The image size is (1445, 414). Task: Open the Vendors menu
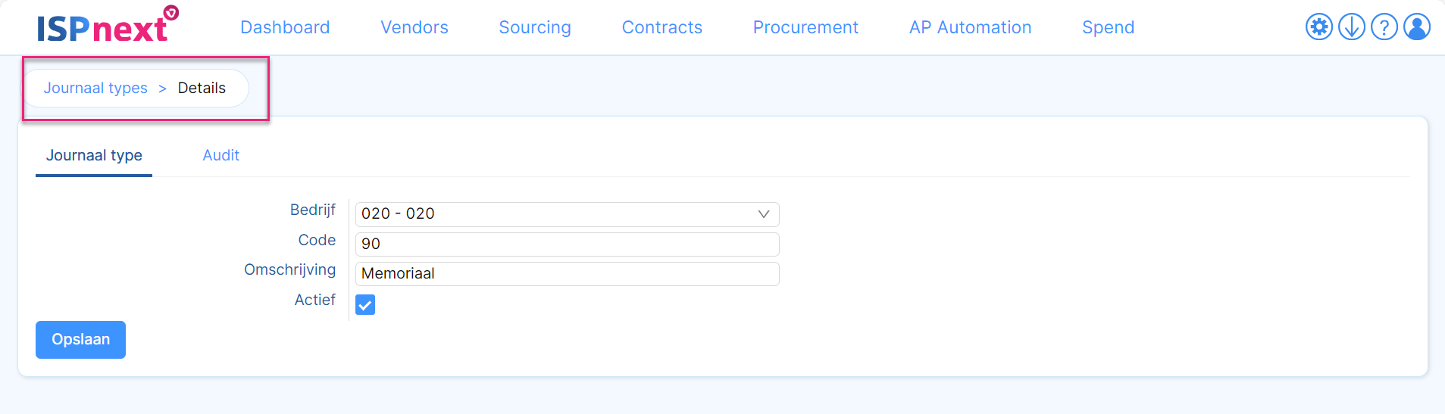414,27
